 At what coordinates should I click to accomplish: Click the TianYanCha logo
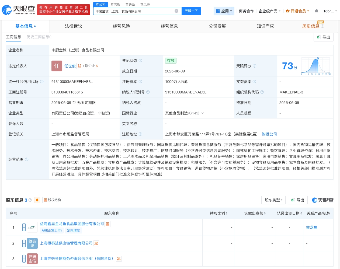click(19, 10)
